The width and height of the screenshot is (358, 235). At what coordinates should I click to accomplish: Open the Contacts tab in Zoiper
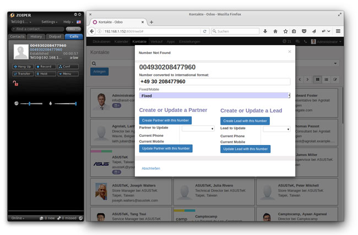click(x=17, y=36)
